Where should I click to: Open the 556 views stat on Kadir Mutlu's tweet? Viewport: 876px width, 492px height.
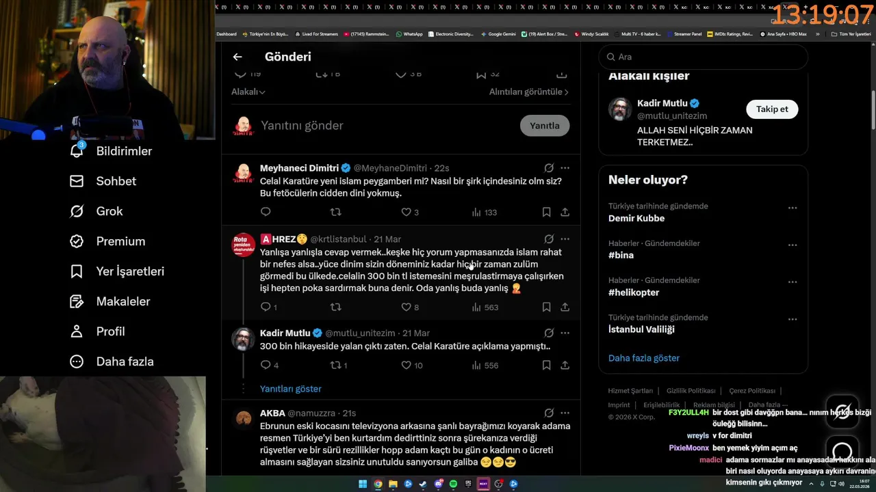(x=485, y=366)
